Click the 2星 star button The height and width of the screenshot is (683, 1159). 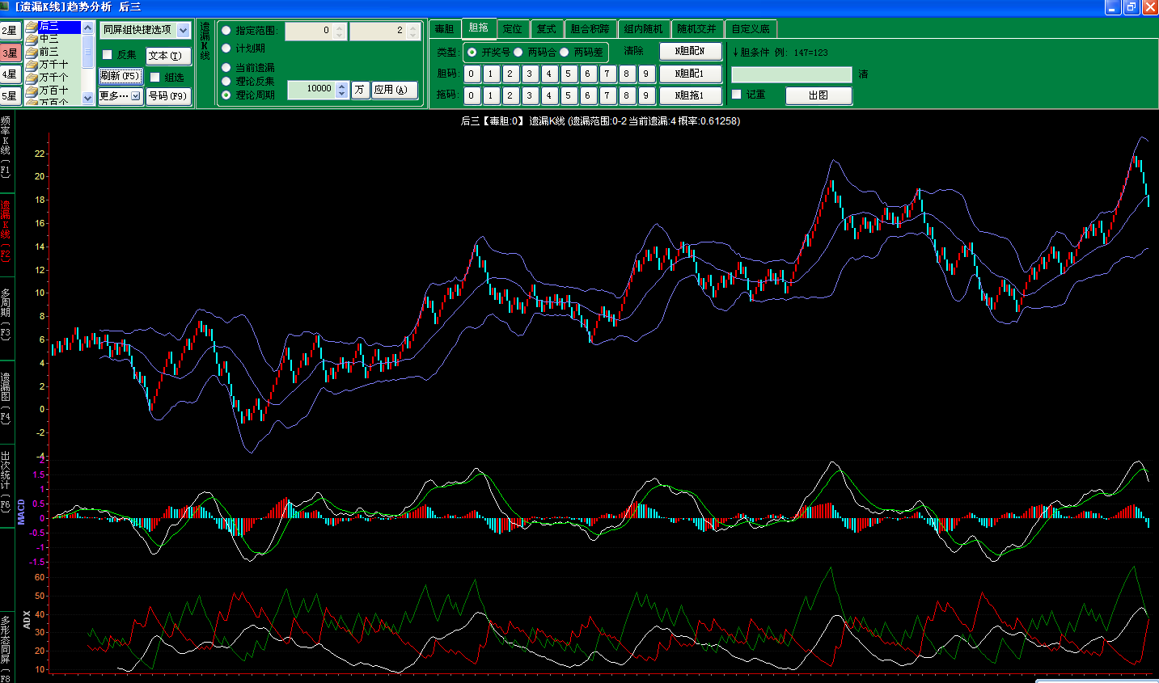[10, 31]
